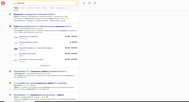
Task: Select the поиск tab
Action: click(16, 8)
